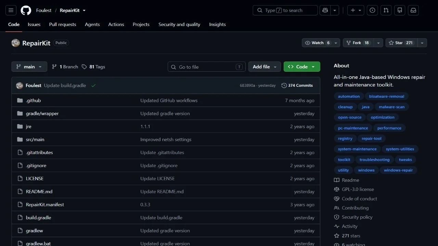
Task: Switch to the Pull requests tab
Action: tap(63, 24)
